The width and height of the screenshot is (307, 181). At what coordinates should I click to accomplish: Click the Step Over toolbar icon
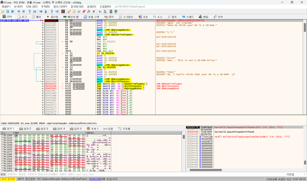pos(35,11)
